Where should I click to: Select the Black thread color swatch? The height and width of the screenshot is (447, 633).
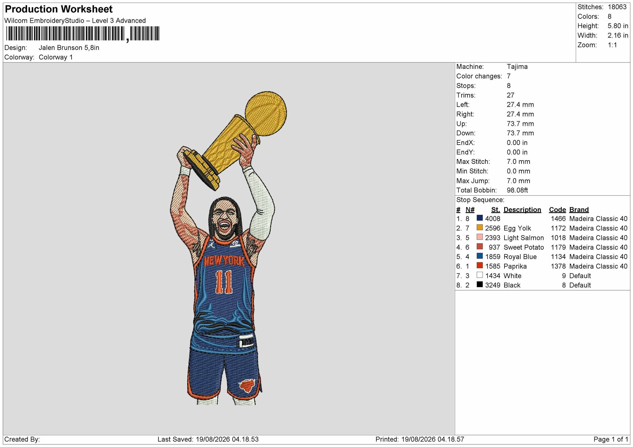[479, 284]
